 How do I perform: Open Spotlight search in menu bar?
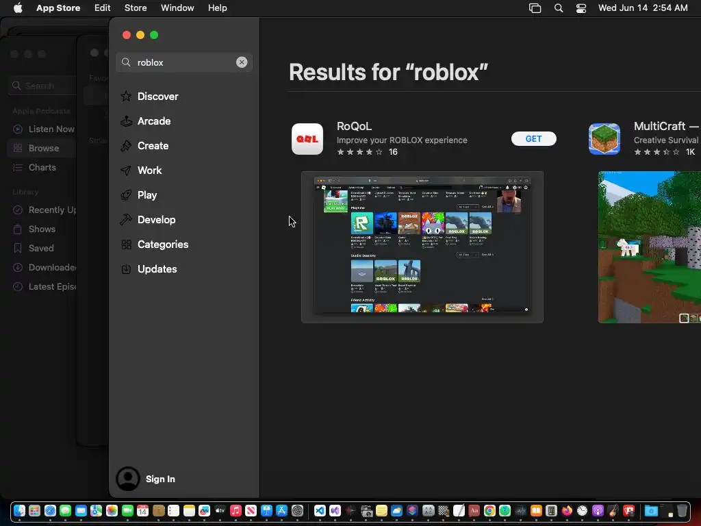(559, 8)
